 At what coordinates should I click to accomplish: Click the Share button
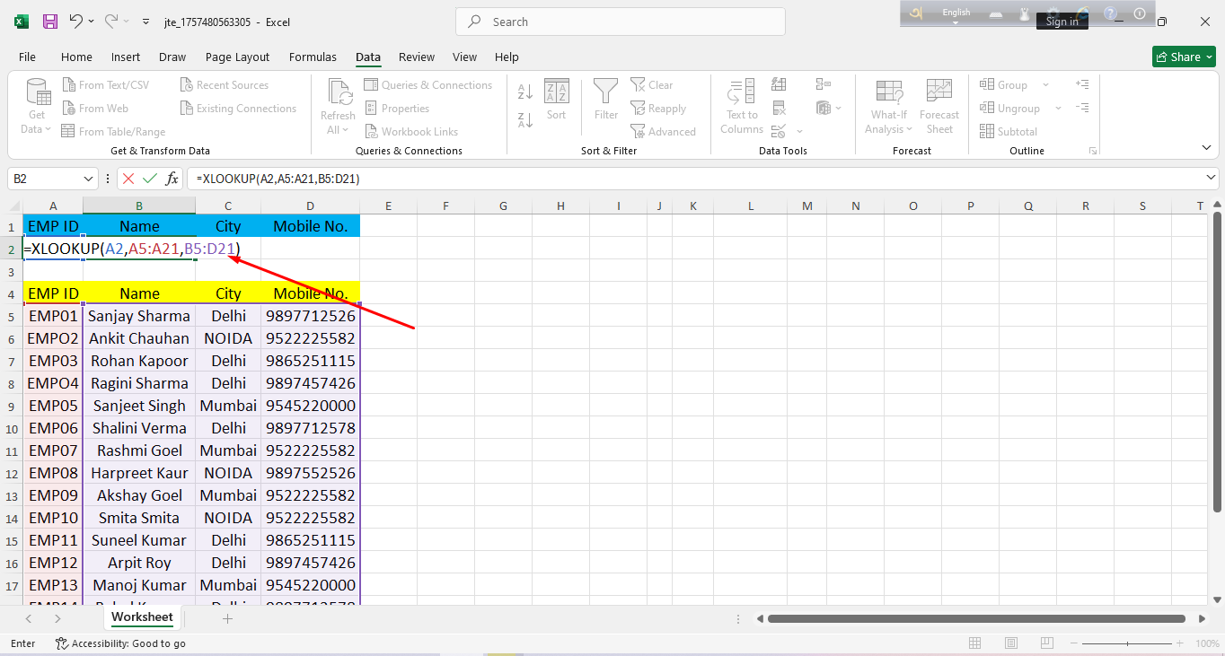1183,57
